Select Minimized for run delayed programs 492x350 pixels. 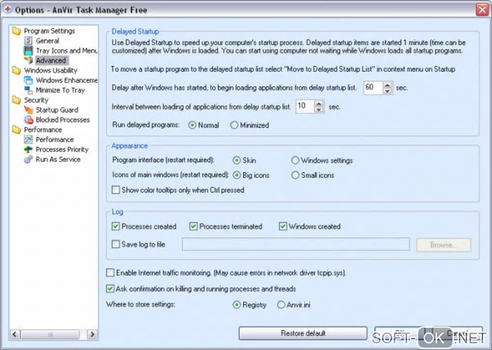tap(234, 125)
